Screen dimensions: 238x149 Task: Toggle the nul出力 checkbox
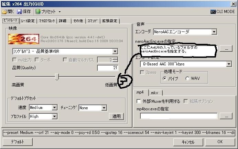tap(14, 60)
